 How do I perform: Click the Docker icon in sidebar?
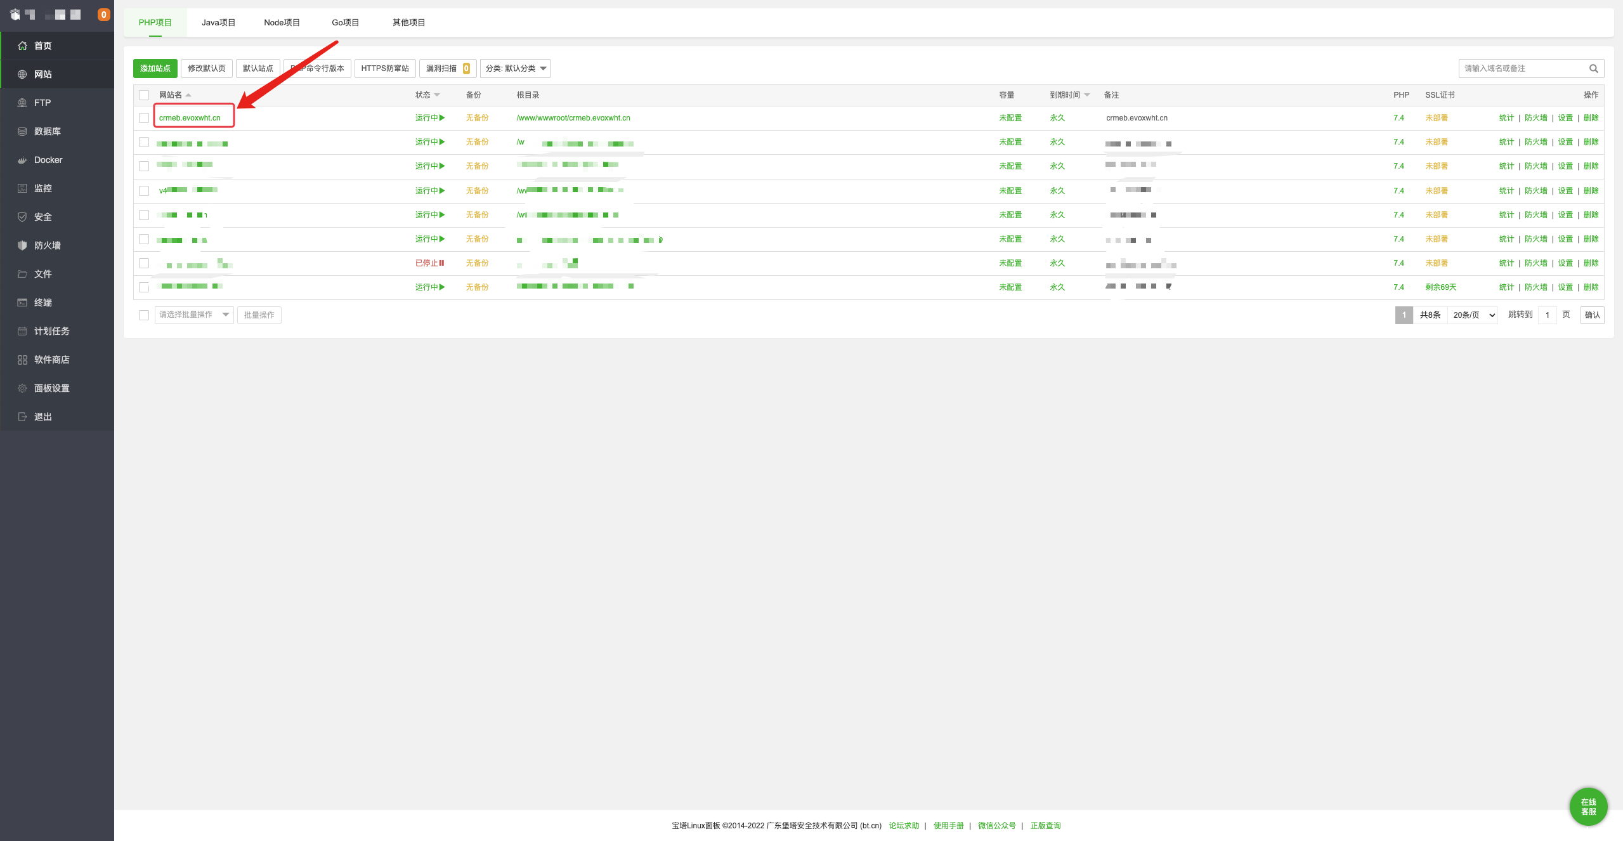[x=22, y=160]
